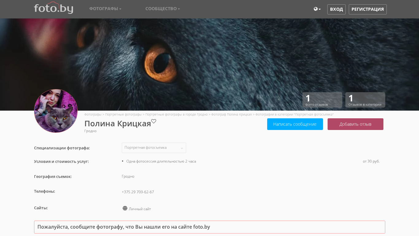Open the Сообщество menu
The width and height of the screenshot is (419, 236).
click(163, 9)
